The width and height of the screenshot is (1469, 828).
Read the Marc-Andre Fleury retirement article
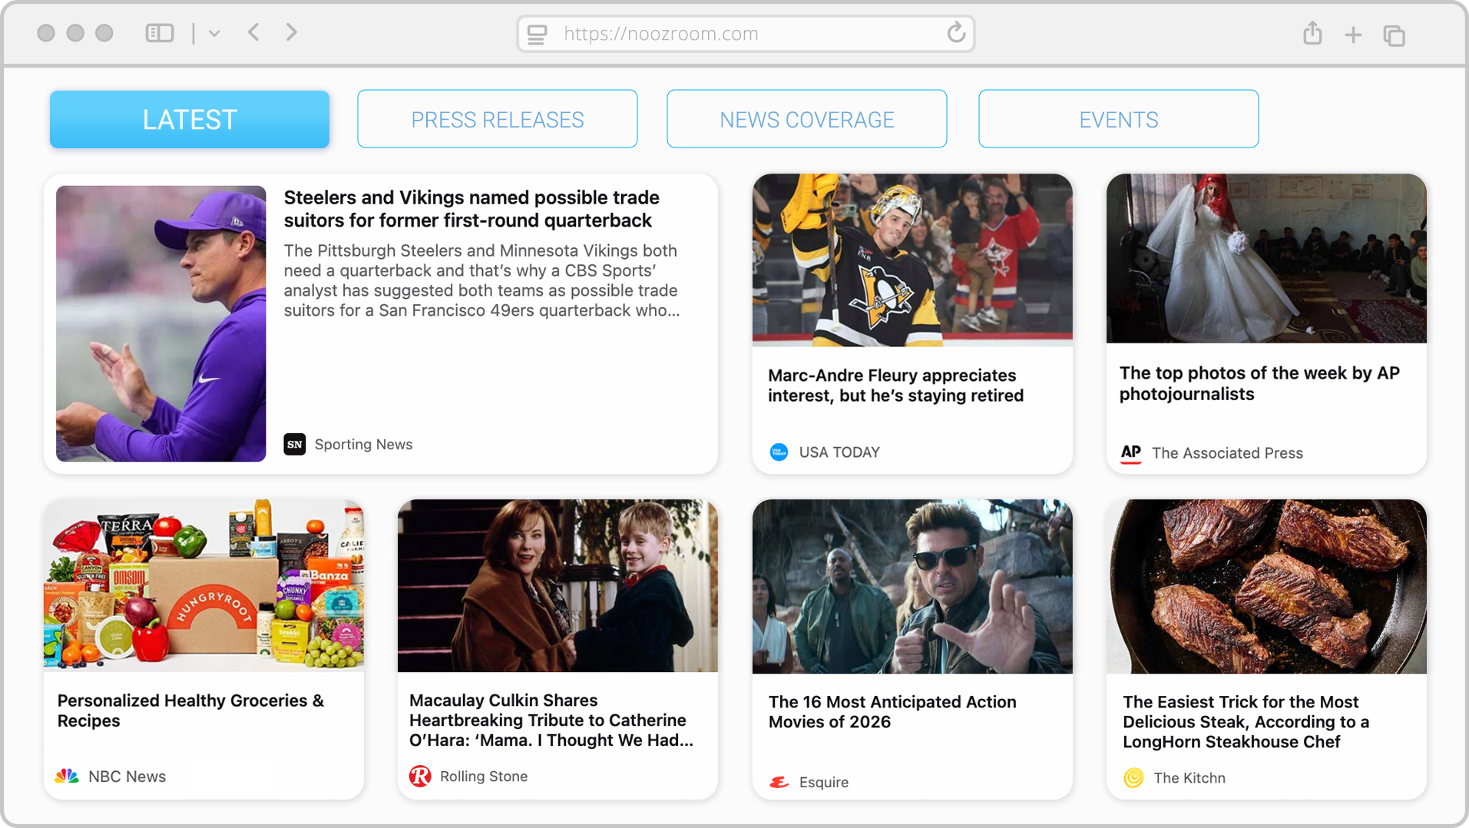(x=895, y=386)
